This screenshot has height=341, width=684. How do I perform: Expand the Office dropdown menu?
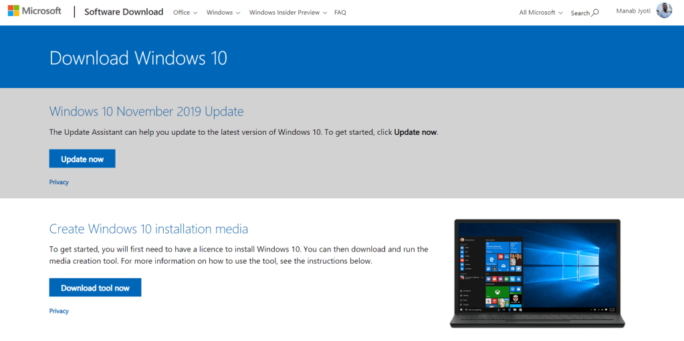click(x=185, y=13)
